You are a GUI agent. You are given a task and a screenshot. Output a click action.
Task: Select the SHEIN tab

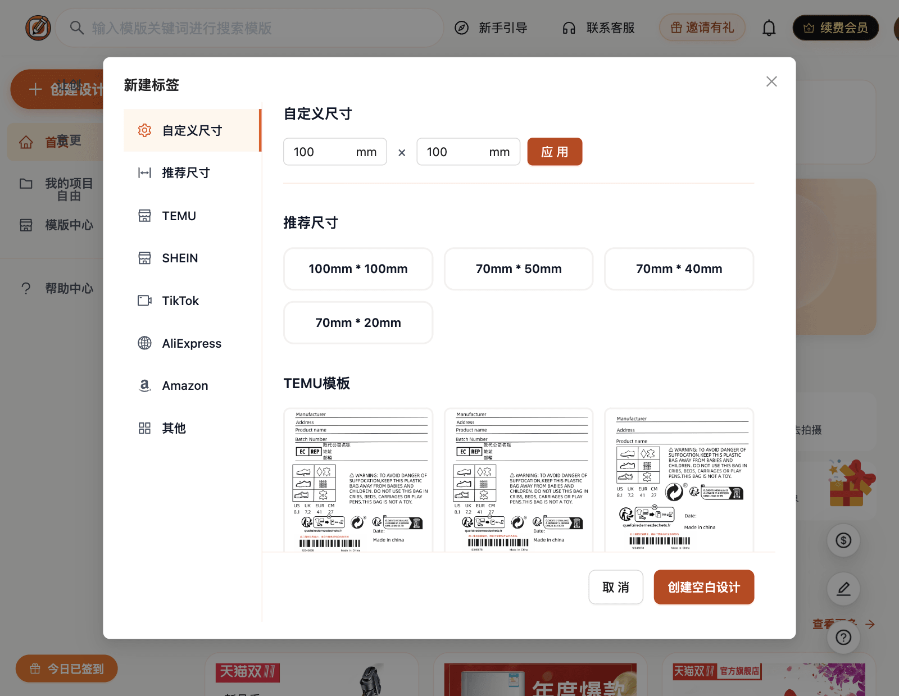193,258
